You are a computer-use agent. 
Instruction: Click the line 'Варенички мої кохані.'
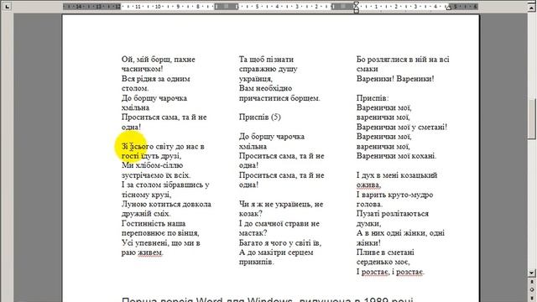point(396,156)
